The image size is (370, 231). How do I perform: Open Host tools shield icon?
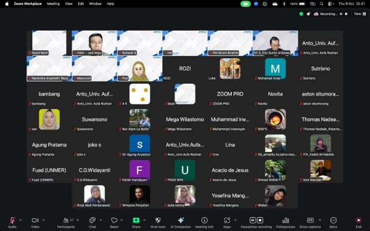tap(158, 221)
